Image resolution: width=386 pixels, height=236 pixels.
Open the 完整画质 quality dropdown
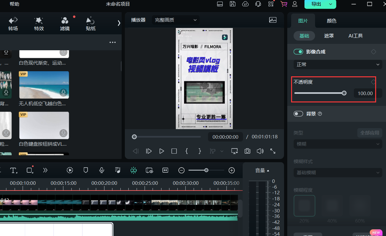tap(176, 20)
